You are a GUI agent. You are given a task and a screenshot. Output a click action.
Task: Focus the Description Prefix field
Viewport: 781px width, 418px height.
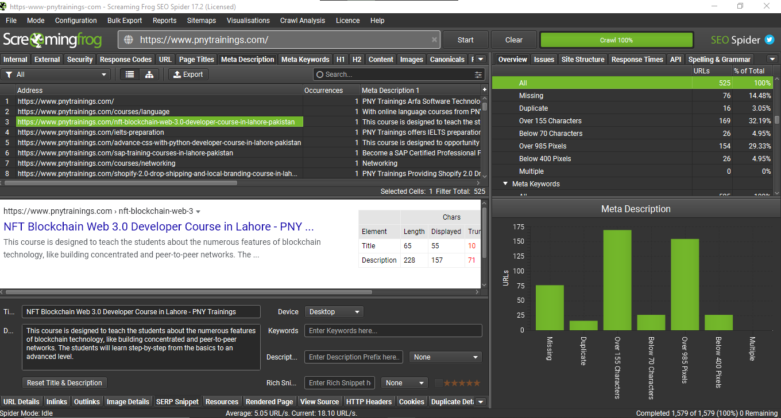[354, 357]
